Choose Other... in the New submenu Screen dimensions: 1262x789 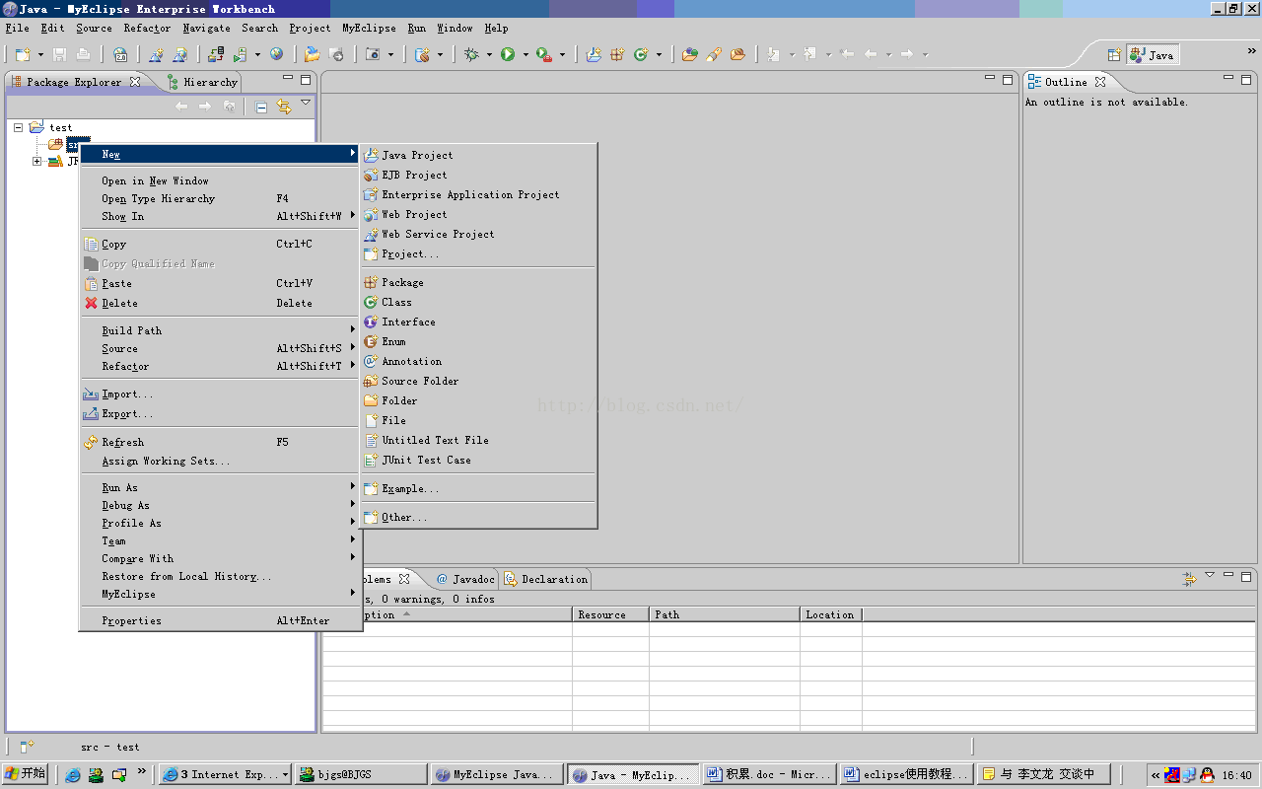coord(479,517)
